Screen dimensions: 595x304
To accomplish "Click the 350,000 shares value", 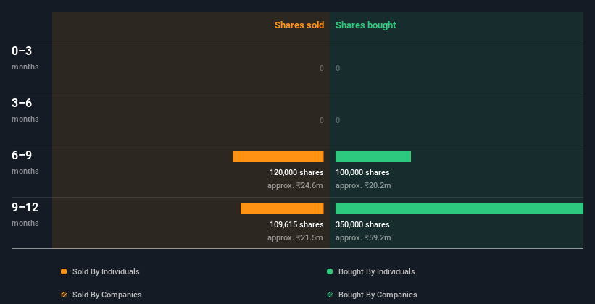I will tap(362, 224).
